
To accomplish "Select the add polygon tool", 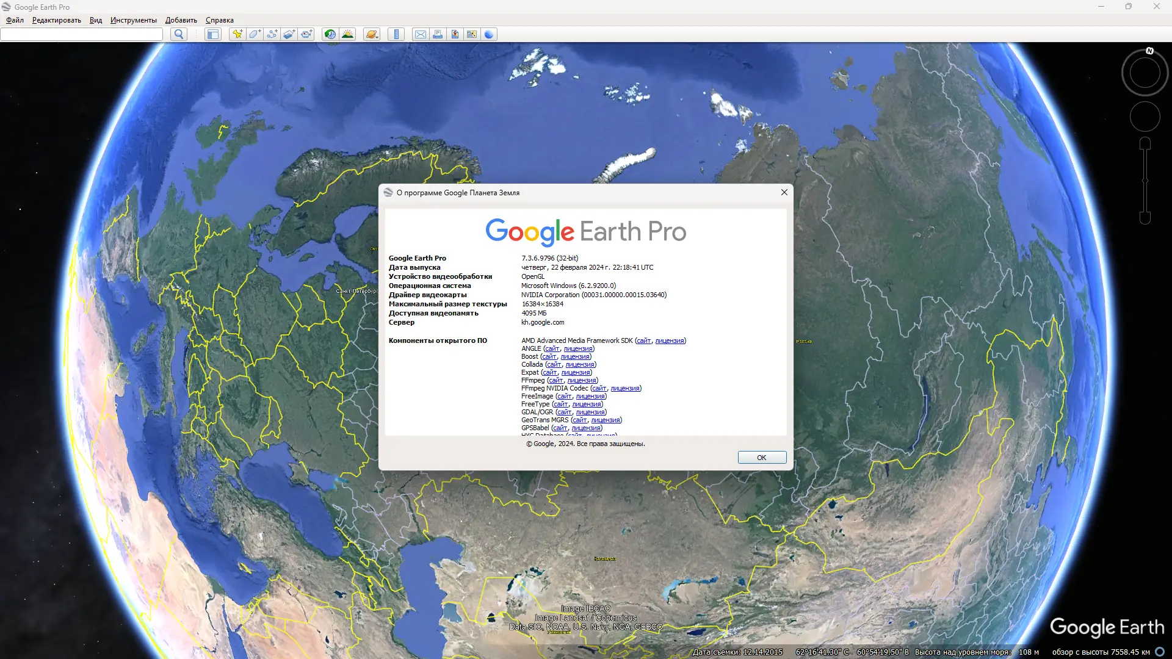I will point(255,34).
